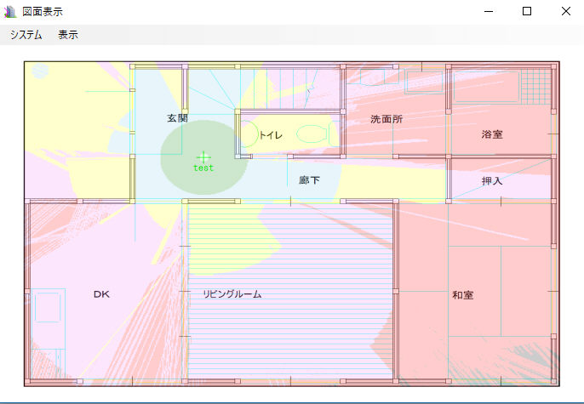Open the 表示 menu

[x=68, y=35]
